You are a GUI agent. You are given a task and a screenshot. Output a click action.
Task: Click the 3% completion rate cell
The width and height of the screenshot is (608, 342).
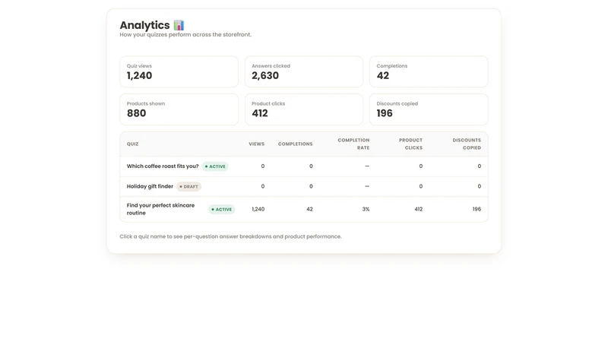coord(366,210)
